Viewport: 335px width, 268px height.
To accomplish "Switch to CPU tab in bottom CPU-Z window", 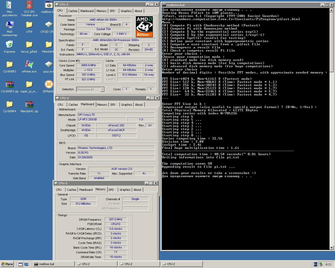I will 59,190.
